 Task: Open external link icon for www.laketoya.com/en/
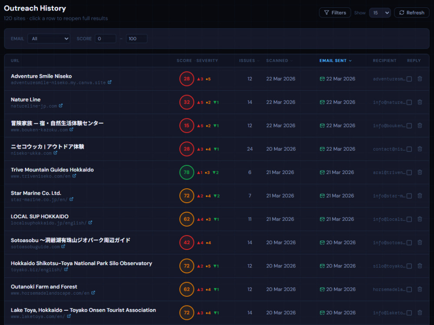click(69, 316)
